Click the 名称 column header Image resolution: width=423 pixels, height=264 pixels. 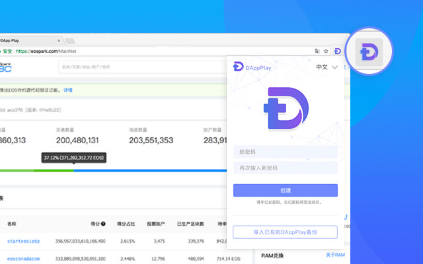(12, 224)
